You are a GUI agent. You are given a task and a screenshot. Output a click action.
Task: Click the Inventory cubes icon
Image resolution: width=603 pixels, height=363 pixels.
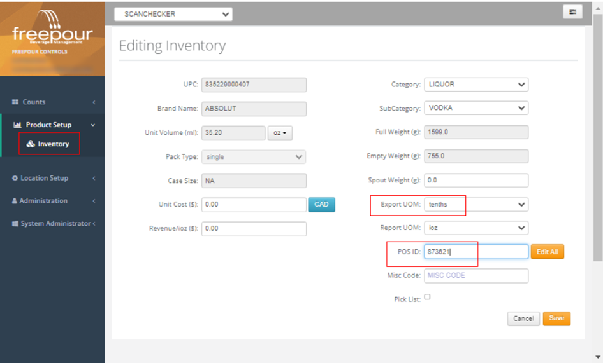coord(31,144)
